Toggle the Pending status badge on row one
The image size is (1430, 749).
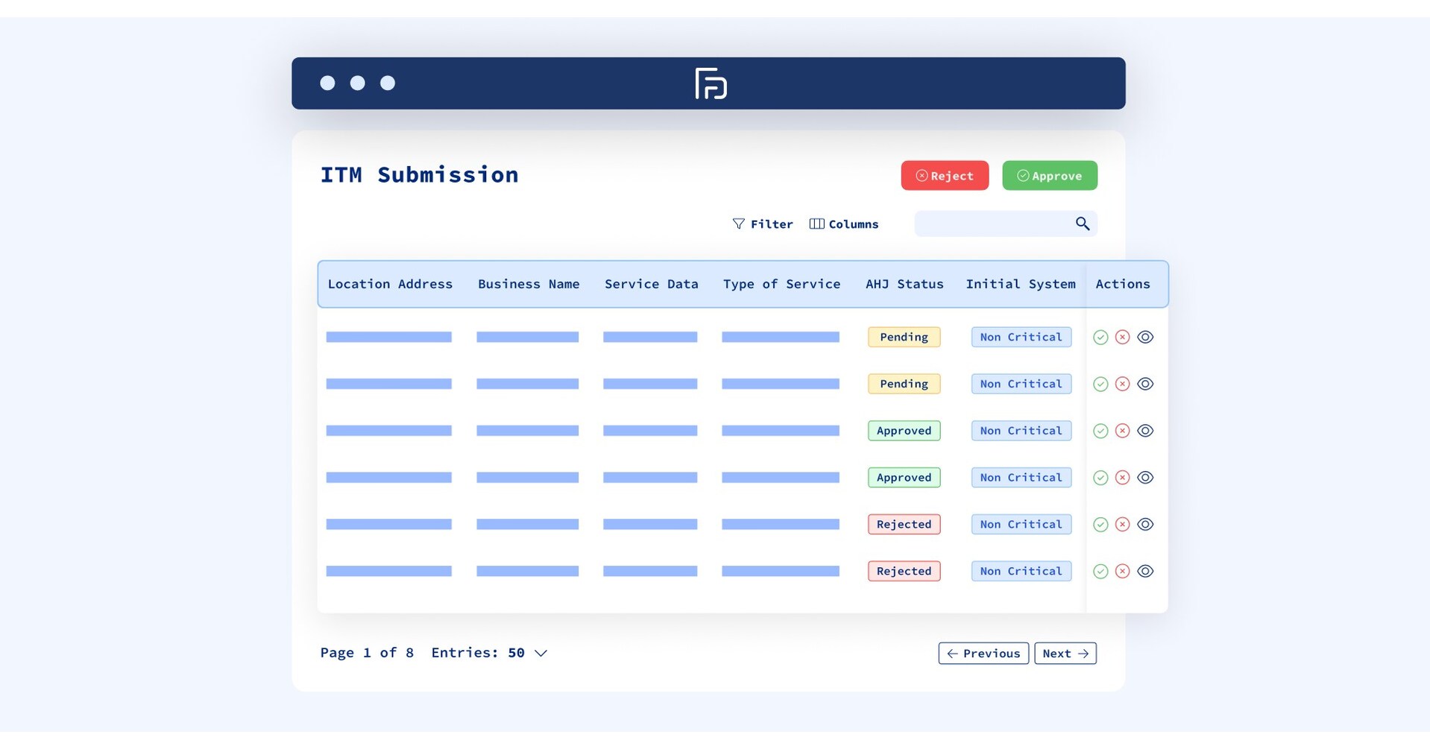[904, 337]
